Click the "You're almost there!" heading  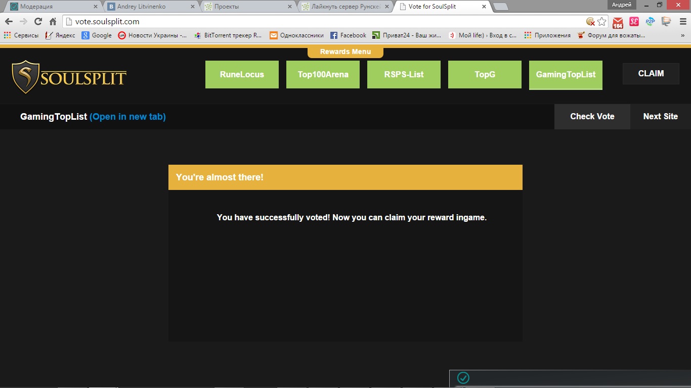point(220,177)
